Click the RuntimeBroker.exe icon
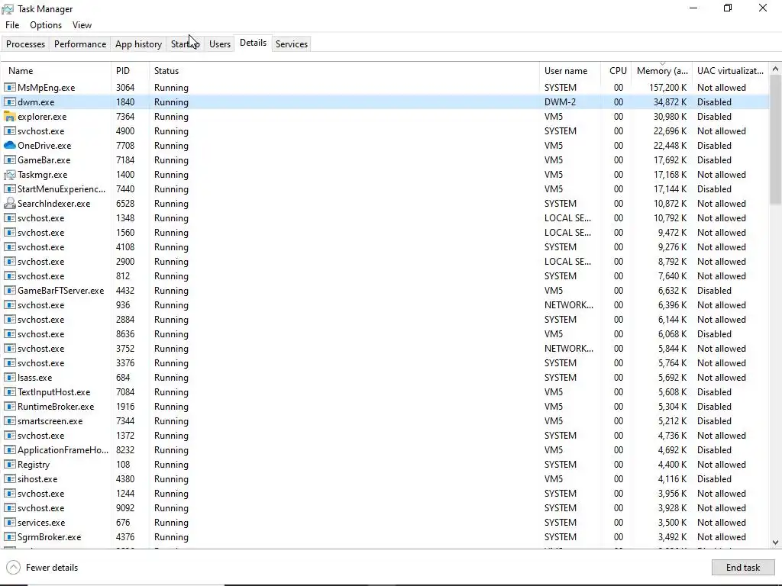The width and height of the screenshot is (782, 586). (9, 406)
